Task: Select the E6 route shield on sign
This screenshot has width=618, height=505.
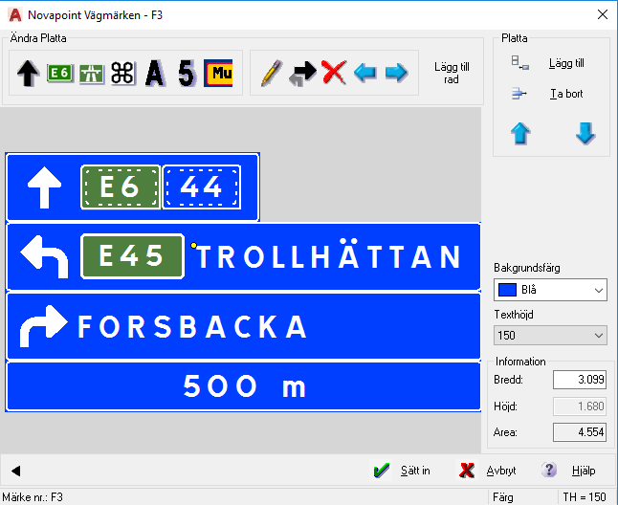Action: point(121,187)
